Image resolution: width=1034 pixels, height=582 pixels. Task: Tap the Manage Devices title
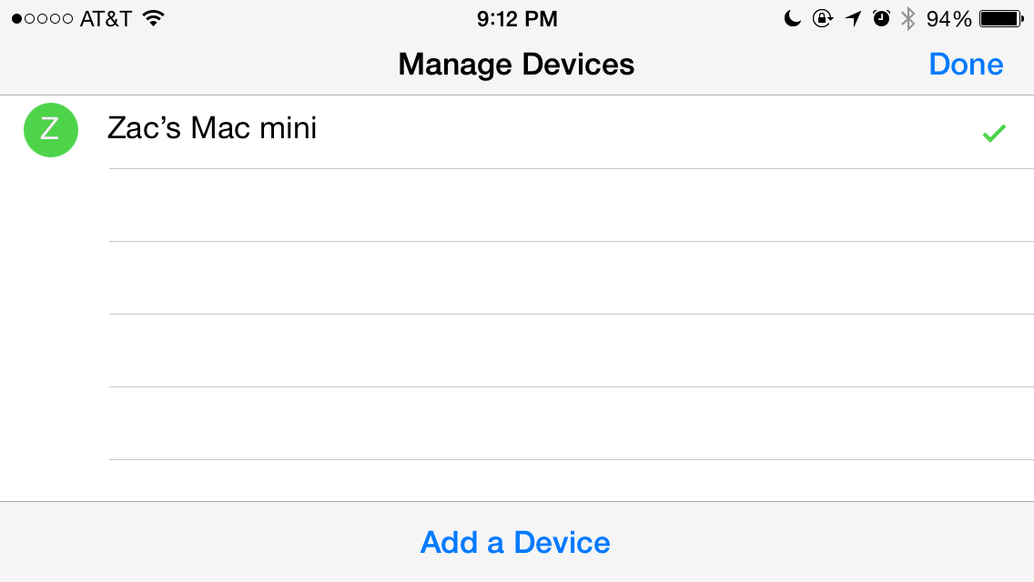[516, 65]
